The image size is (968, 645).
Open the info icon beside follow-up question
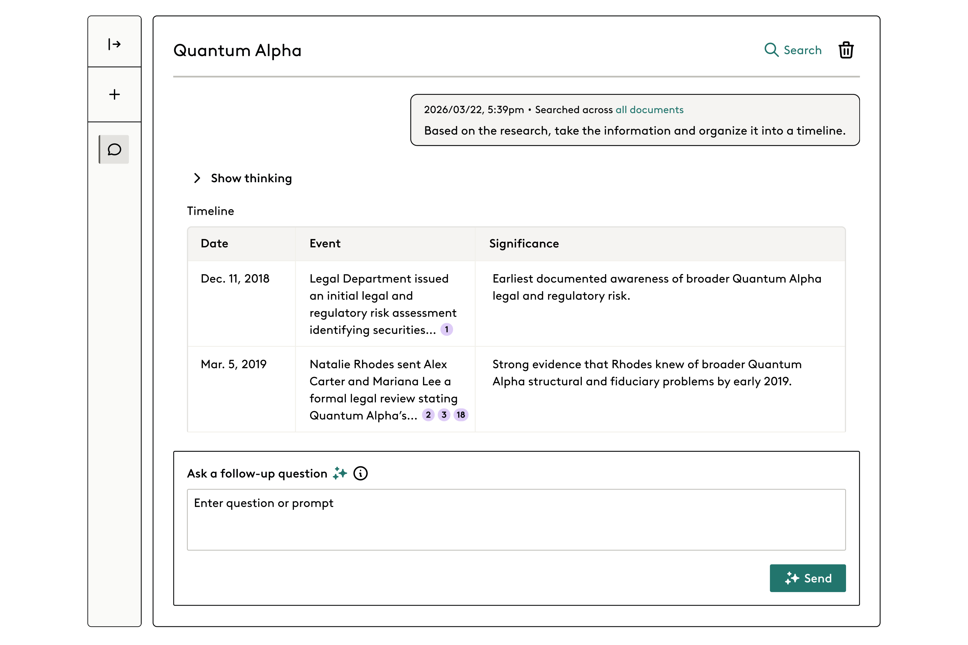point(360,473)
